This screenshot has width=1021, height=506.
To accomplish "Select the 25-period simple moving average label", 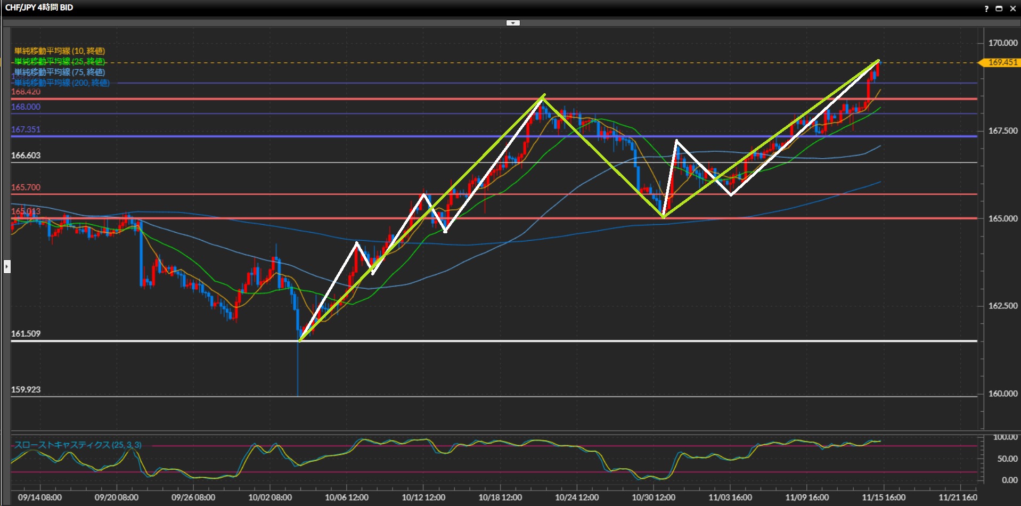I will [x=60, y=62].
